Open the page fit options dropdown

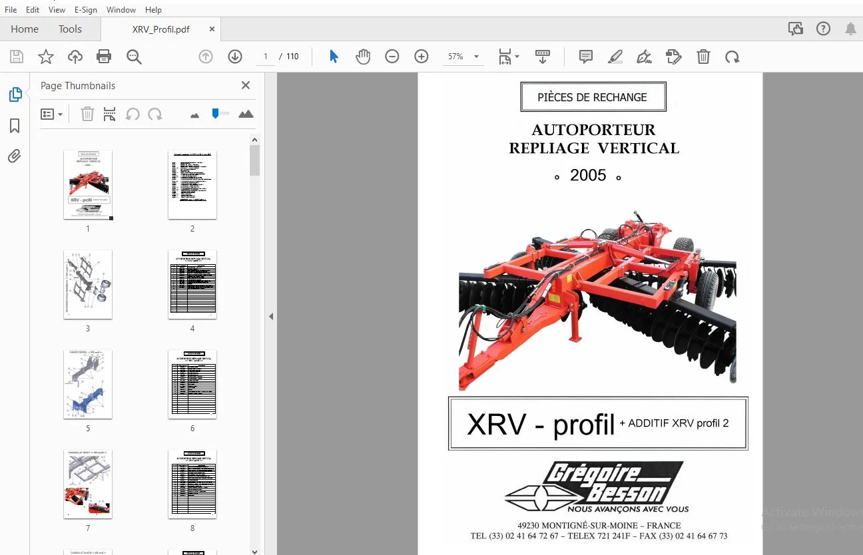click(x=509, y=57)
